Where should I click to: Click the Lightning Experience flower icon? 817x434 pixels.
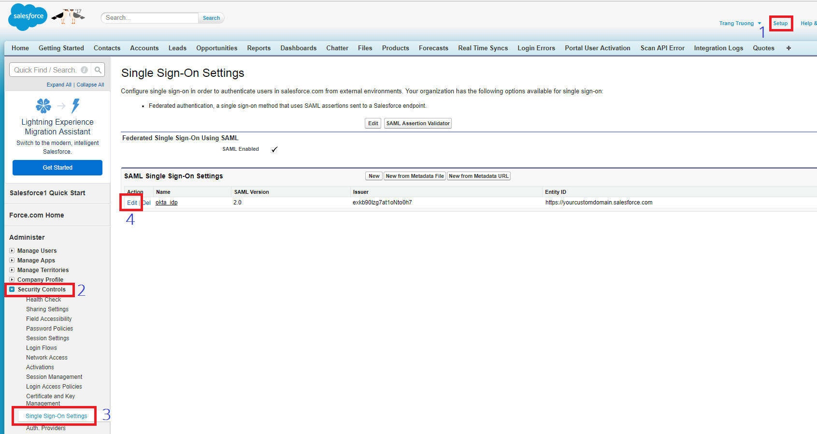[x=43, y=105]
